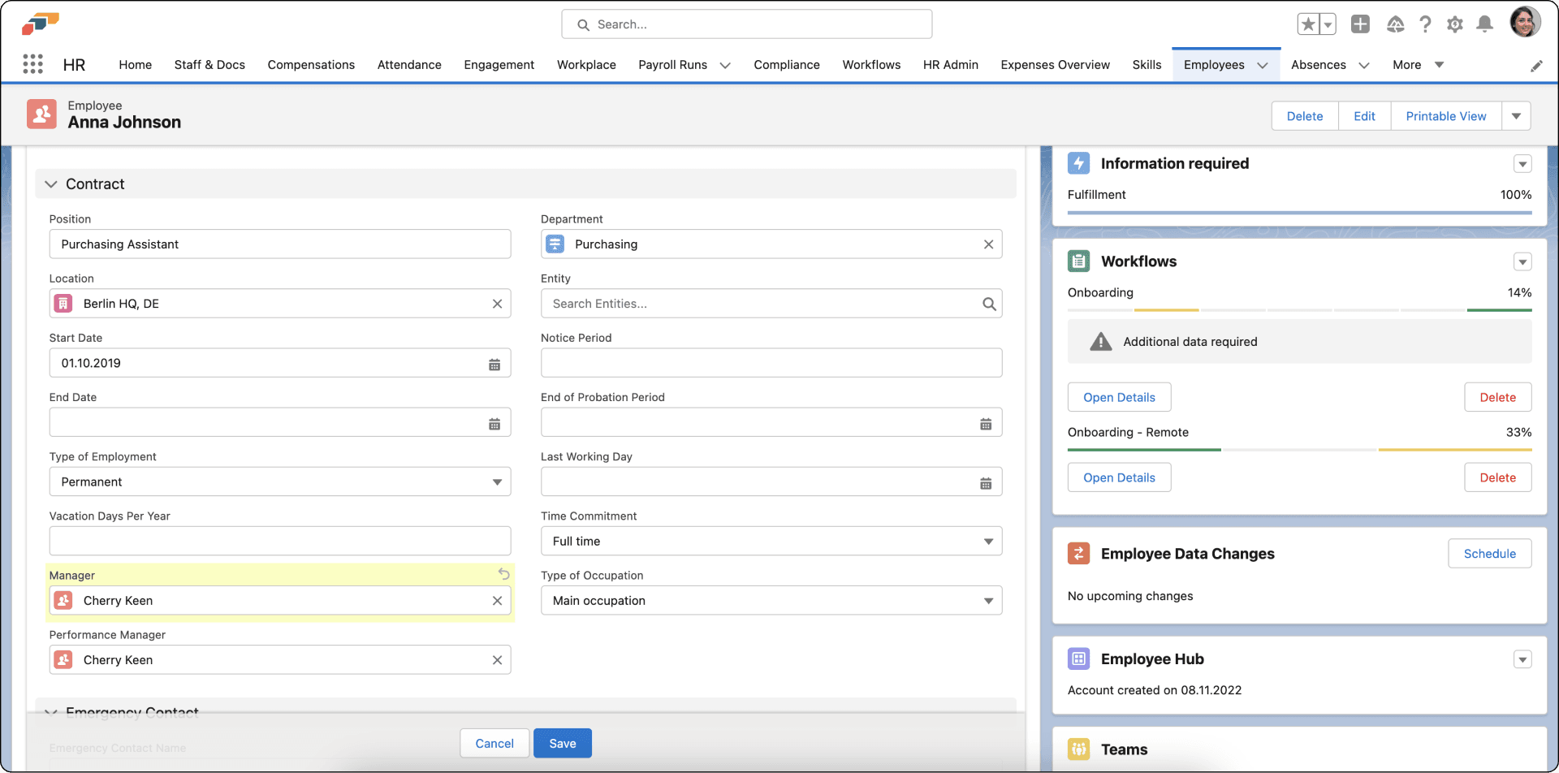Screen dimensions: 1559x773
Task: Remove Cherry Keen from Performance Manager field
Action: tap(497, 660)
